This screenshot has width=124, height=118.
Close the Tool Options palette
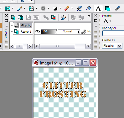[96, 16]
